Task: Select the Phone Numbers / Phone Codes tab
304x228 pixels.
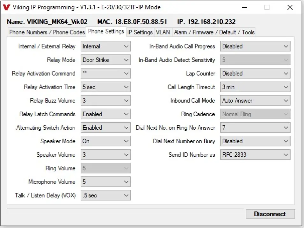Action: pyautogui.click(x=46, y=32)
